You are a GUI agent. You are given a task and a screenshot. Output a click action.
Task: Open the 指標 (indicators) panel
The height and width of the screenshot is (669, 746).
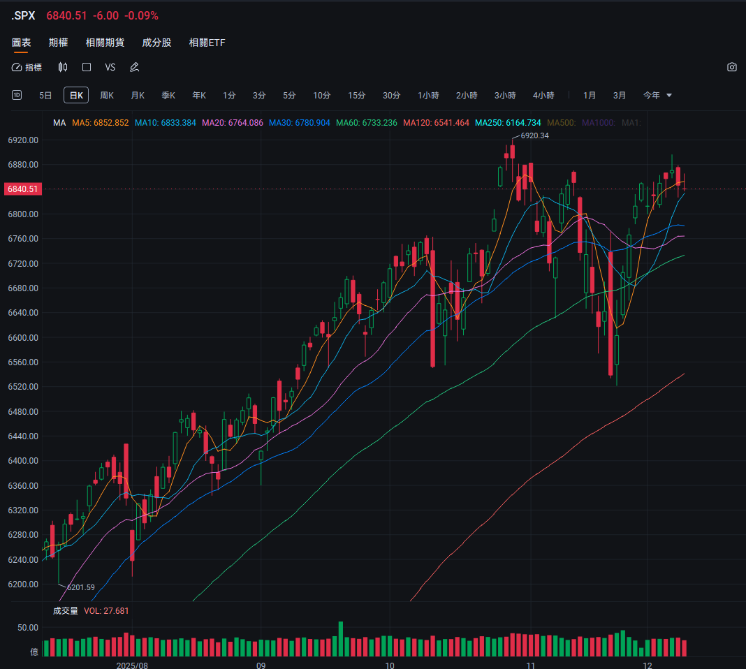tap(28, 67)
